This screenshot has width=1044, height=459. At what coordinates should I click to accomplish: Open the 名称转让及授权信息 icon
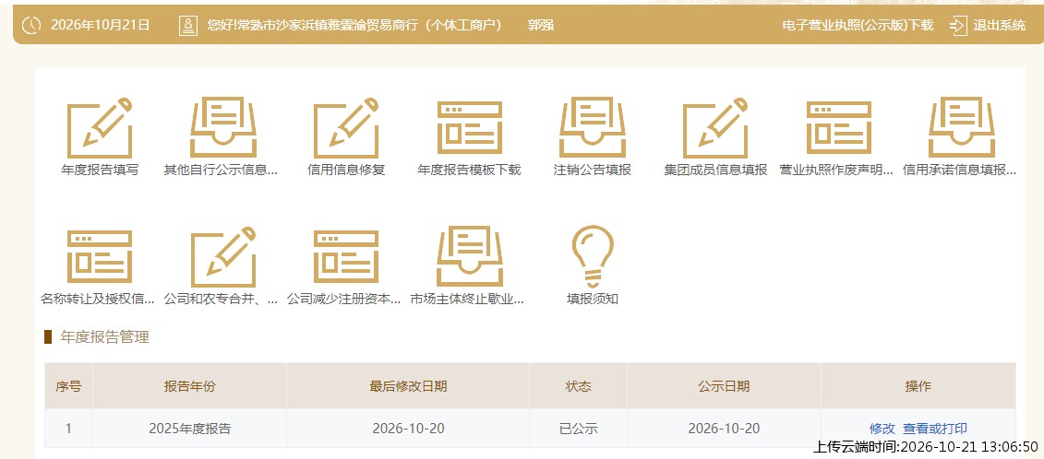coord(100,257)
